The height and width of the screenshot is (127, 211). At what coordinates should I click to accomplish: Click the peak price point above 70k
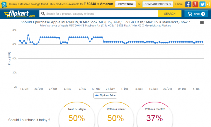28,35
